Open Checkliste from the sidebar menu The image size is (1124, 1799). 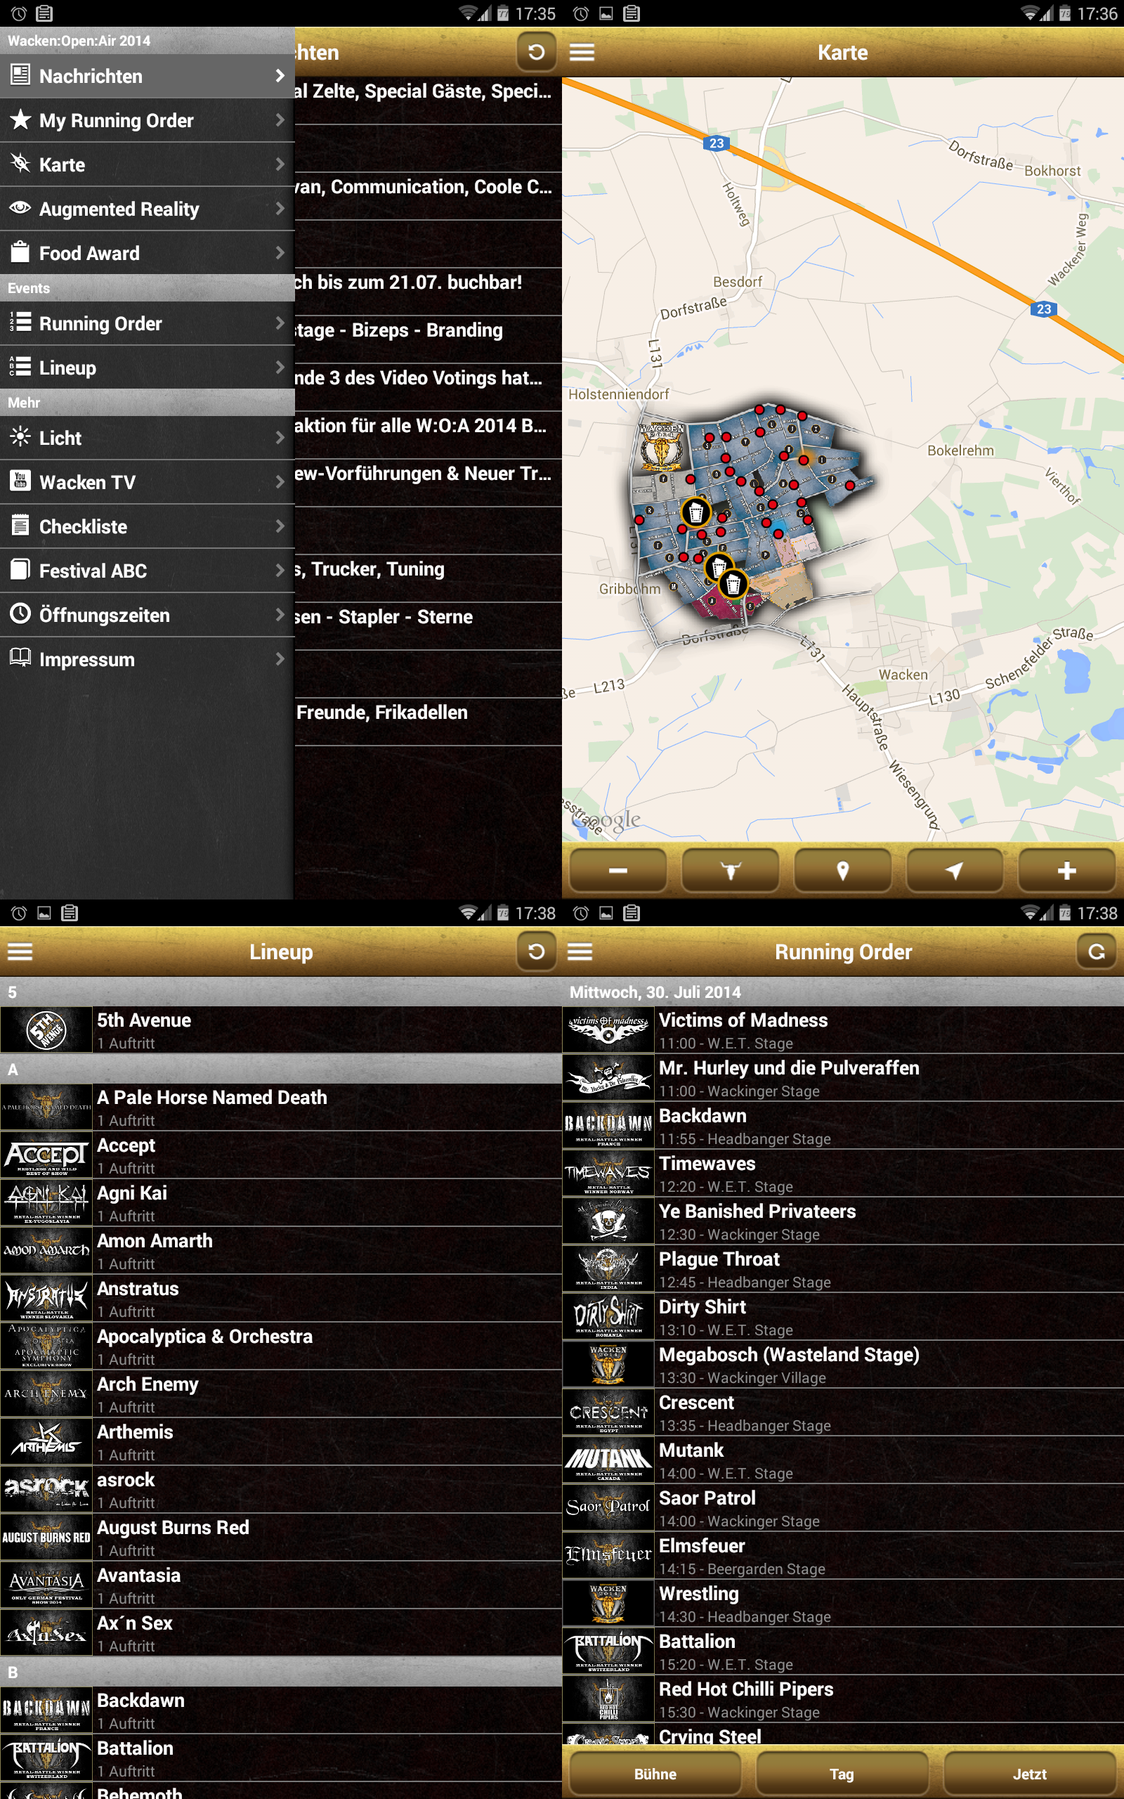(148, 526)
